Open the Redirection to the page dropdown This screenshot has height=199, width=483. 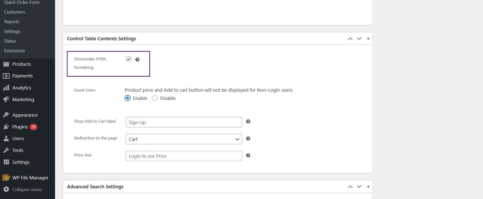184,139
